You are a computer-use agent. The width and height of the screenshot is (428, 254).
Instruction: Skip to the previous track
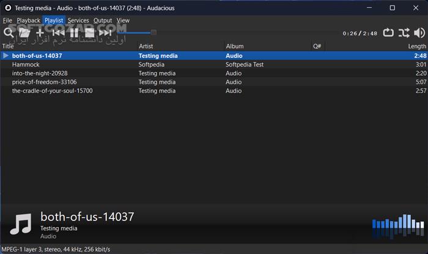[58, 32]
